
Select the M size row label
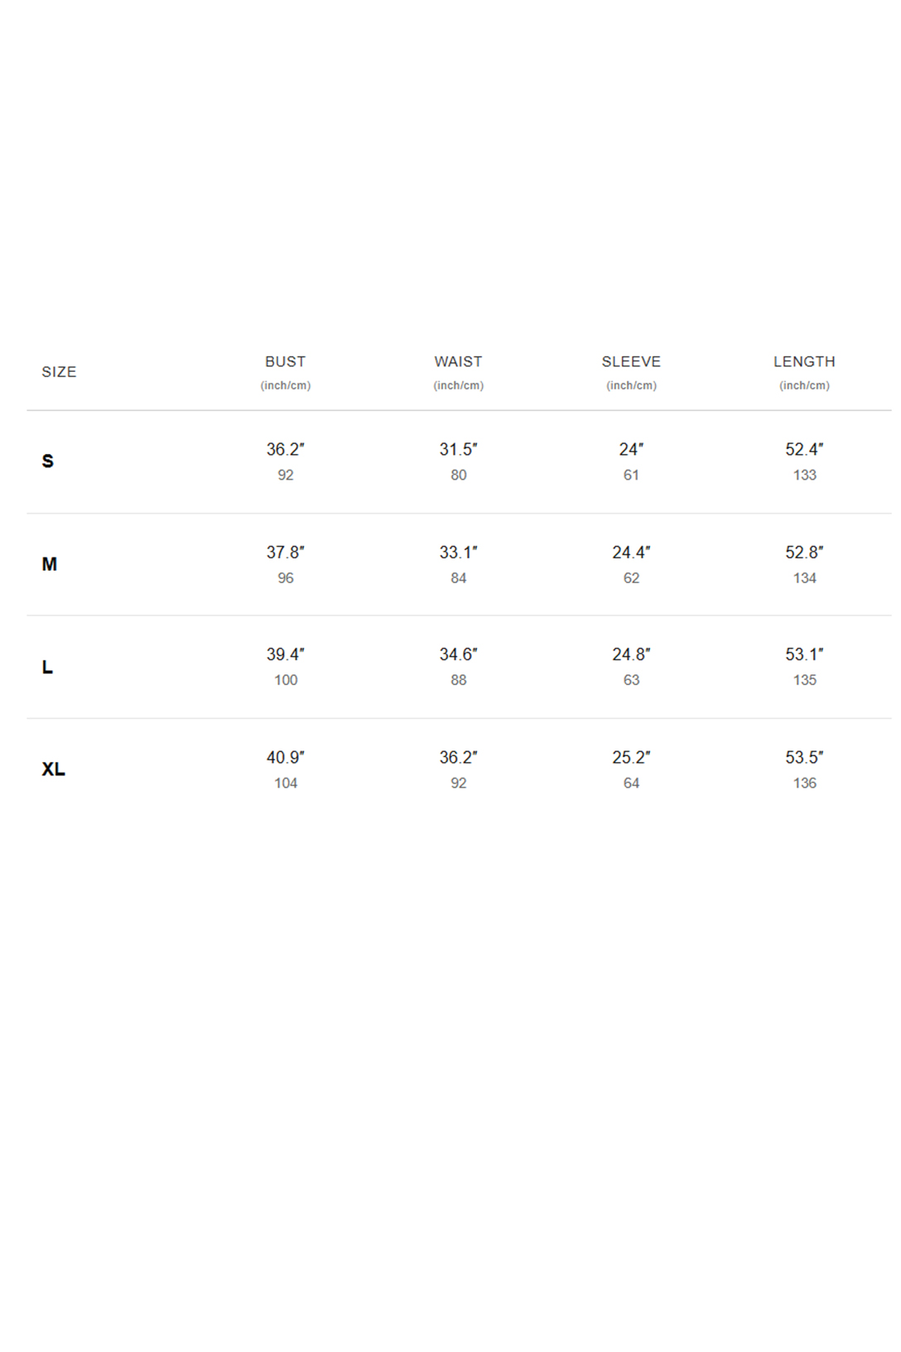click(x=50, y=564)
